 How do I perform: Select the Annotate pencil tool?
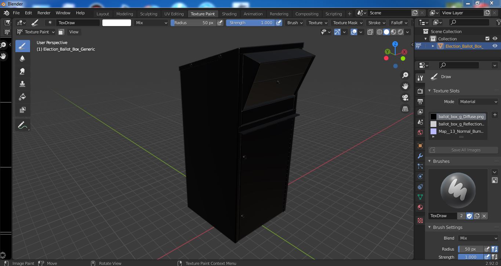pyautogui.click(x=22, y=125)
